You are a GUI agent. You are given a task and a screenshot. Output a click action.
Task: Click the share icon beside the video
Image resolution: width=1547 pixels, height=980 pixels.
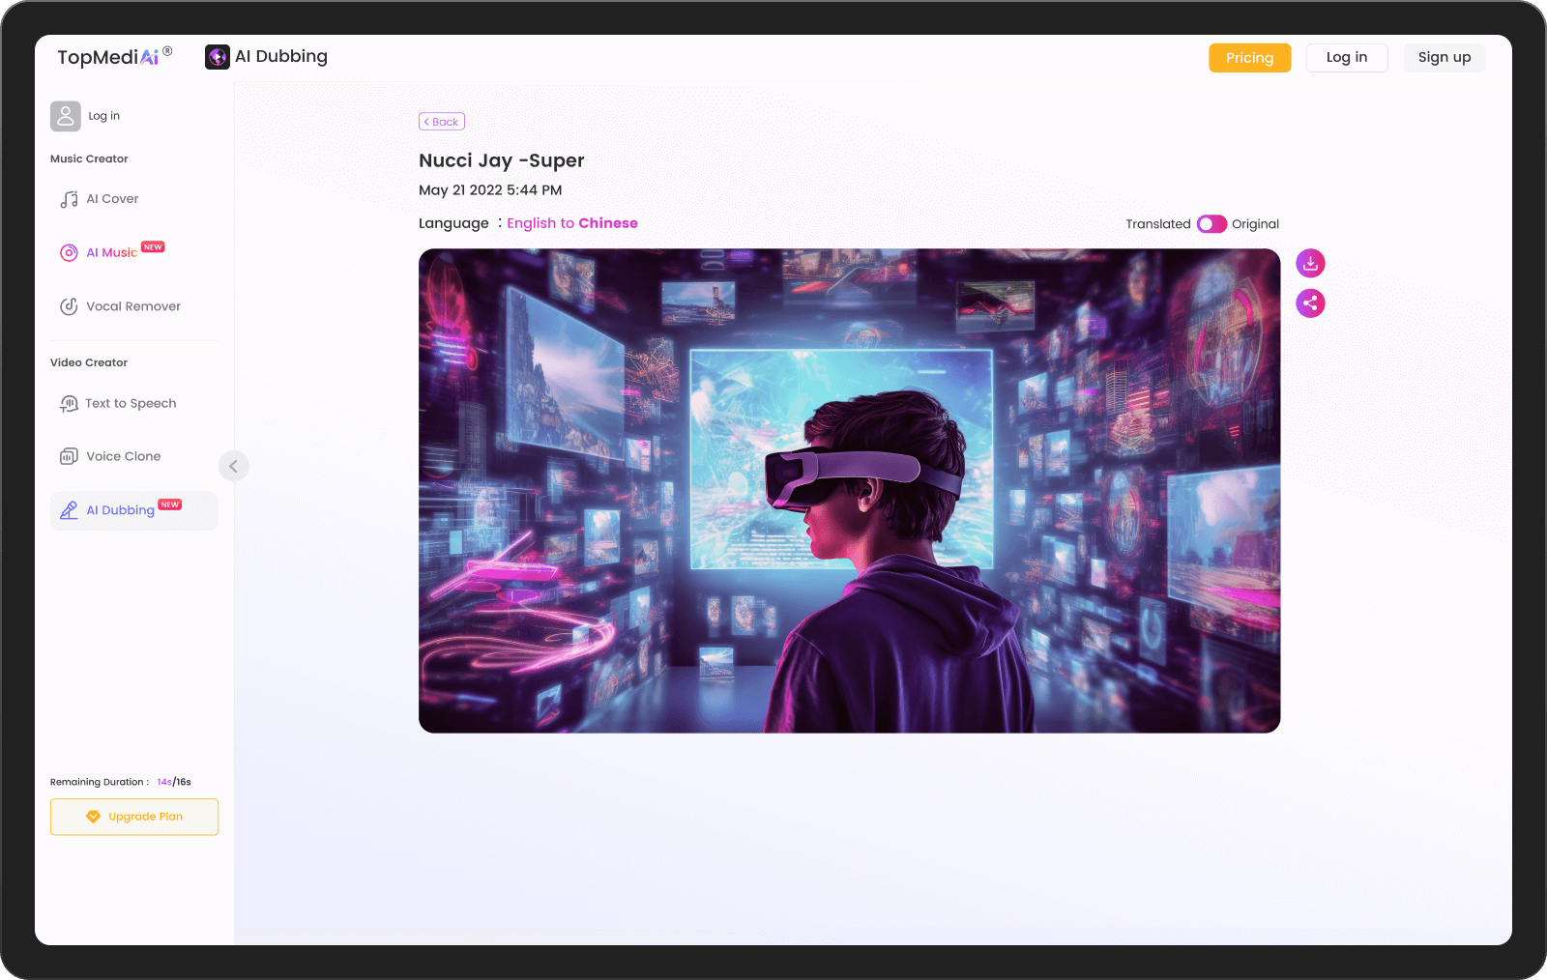tap(1310, 303)
